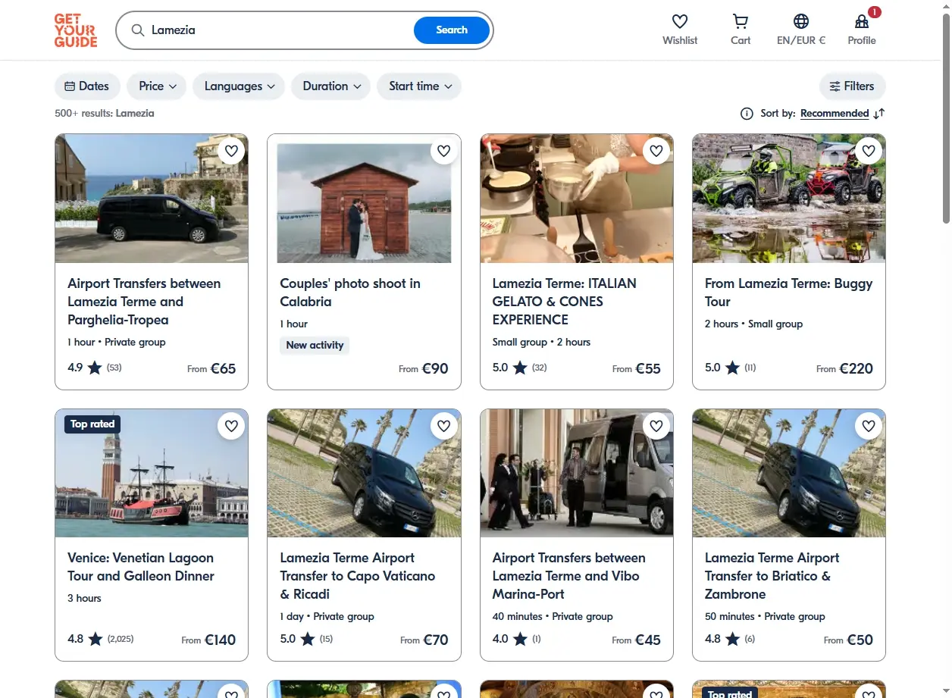This screenshot has width=952, height=698.
Task: Click the red notification badge on Profile
Action: (875, 12)
